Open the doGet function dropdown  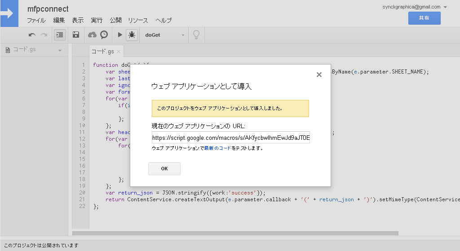tap(164, 35)
